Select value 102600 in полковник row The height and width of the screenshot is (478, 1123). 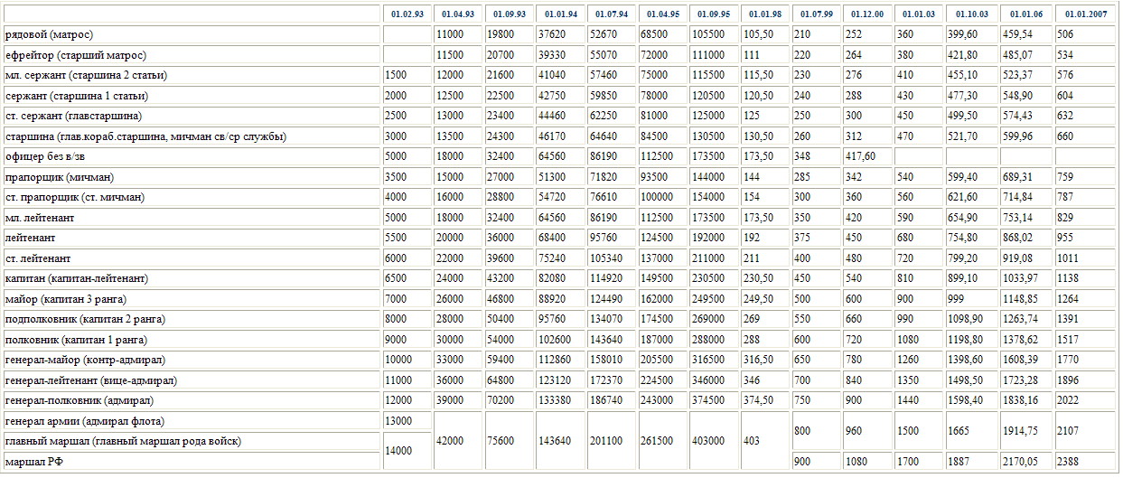coord(556,340)
